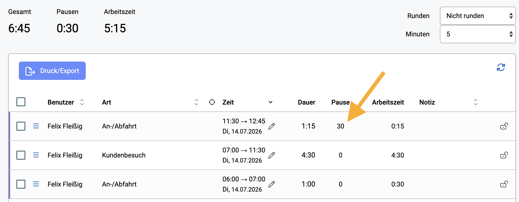Click the blue refresh icon
This screenshot has width=519, height=202.
coord(501,67)
